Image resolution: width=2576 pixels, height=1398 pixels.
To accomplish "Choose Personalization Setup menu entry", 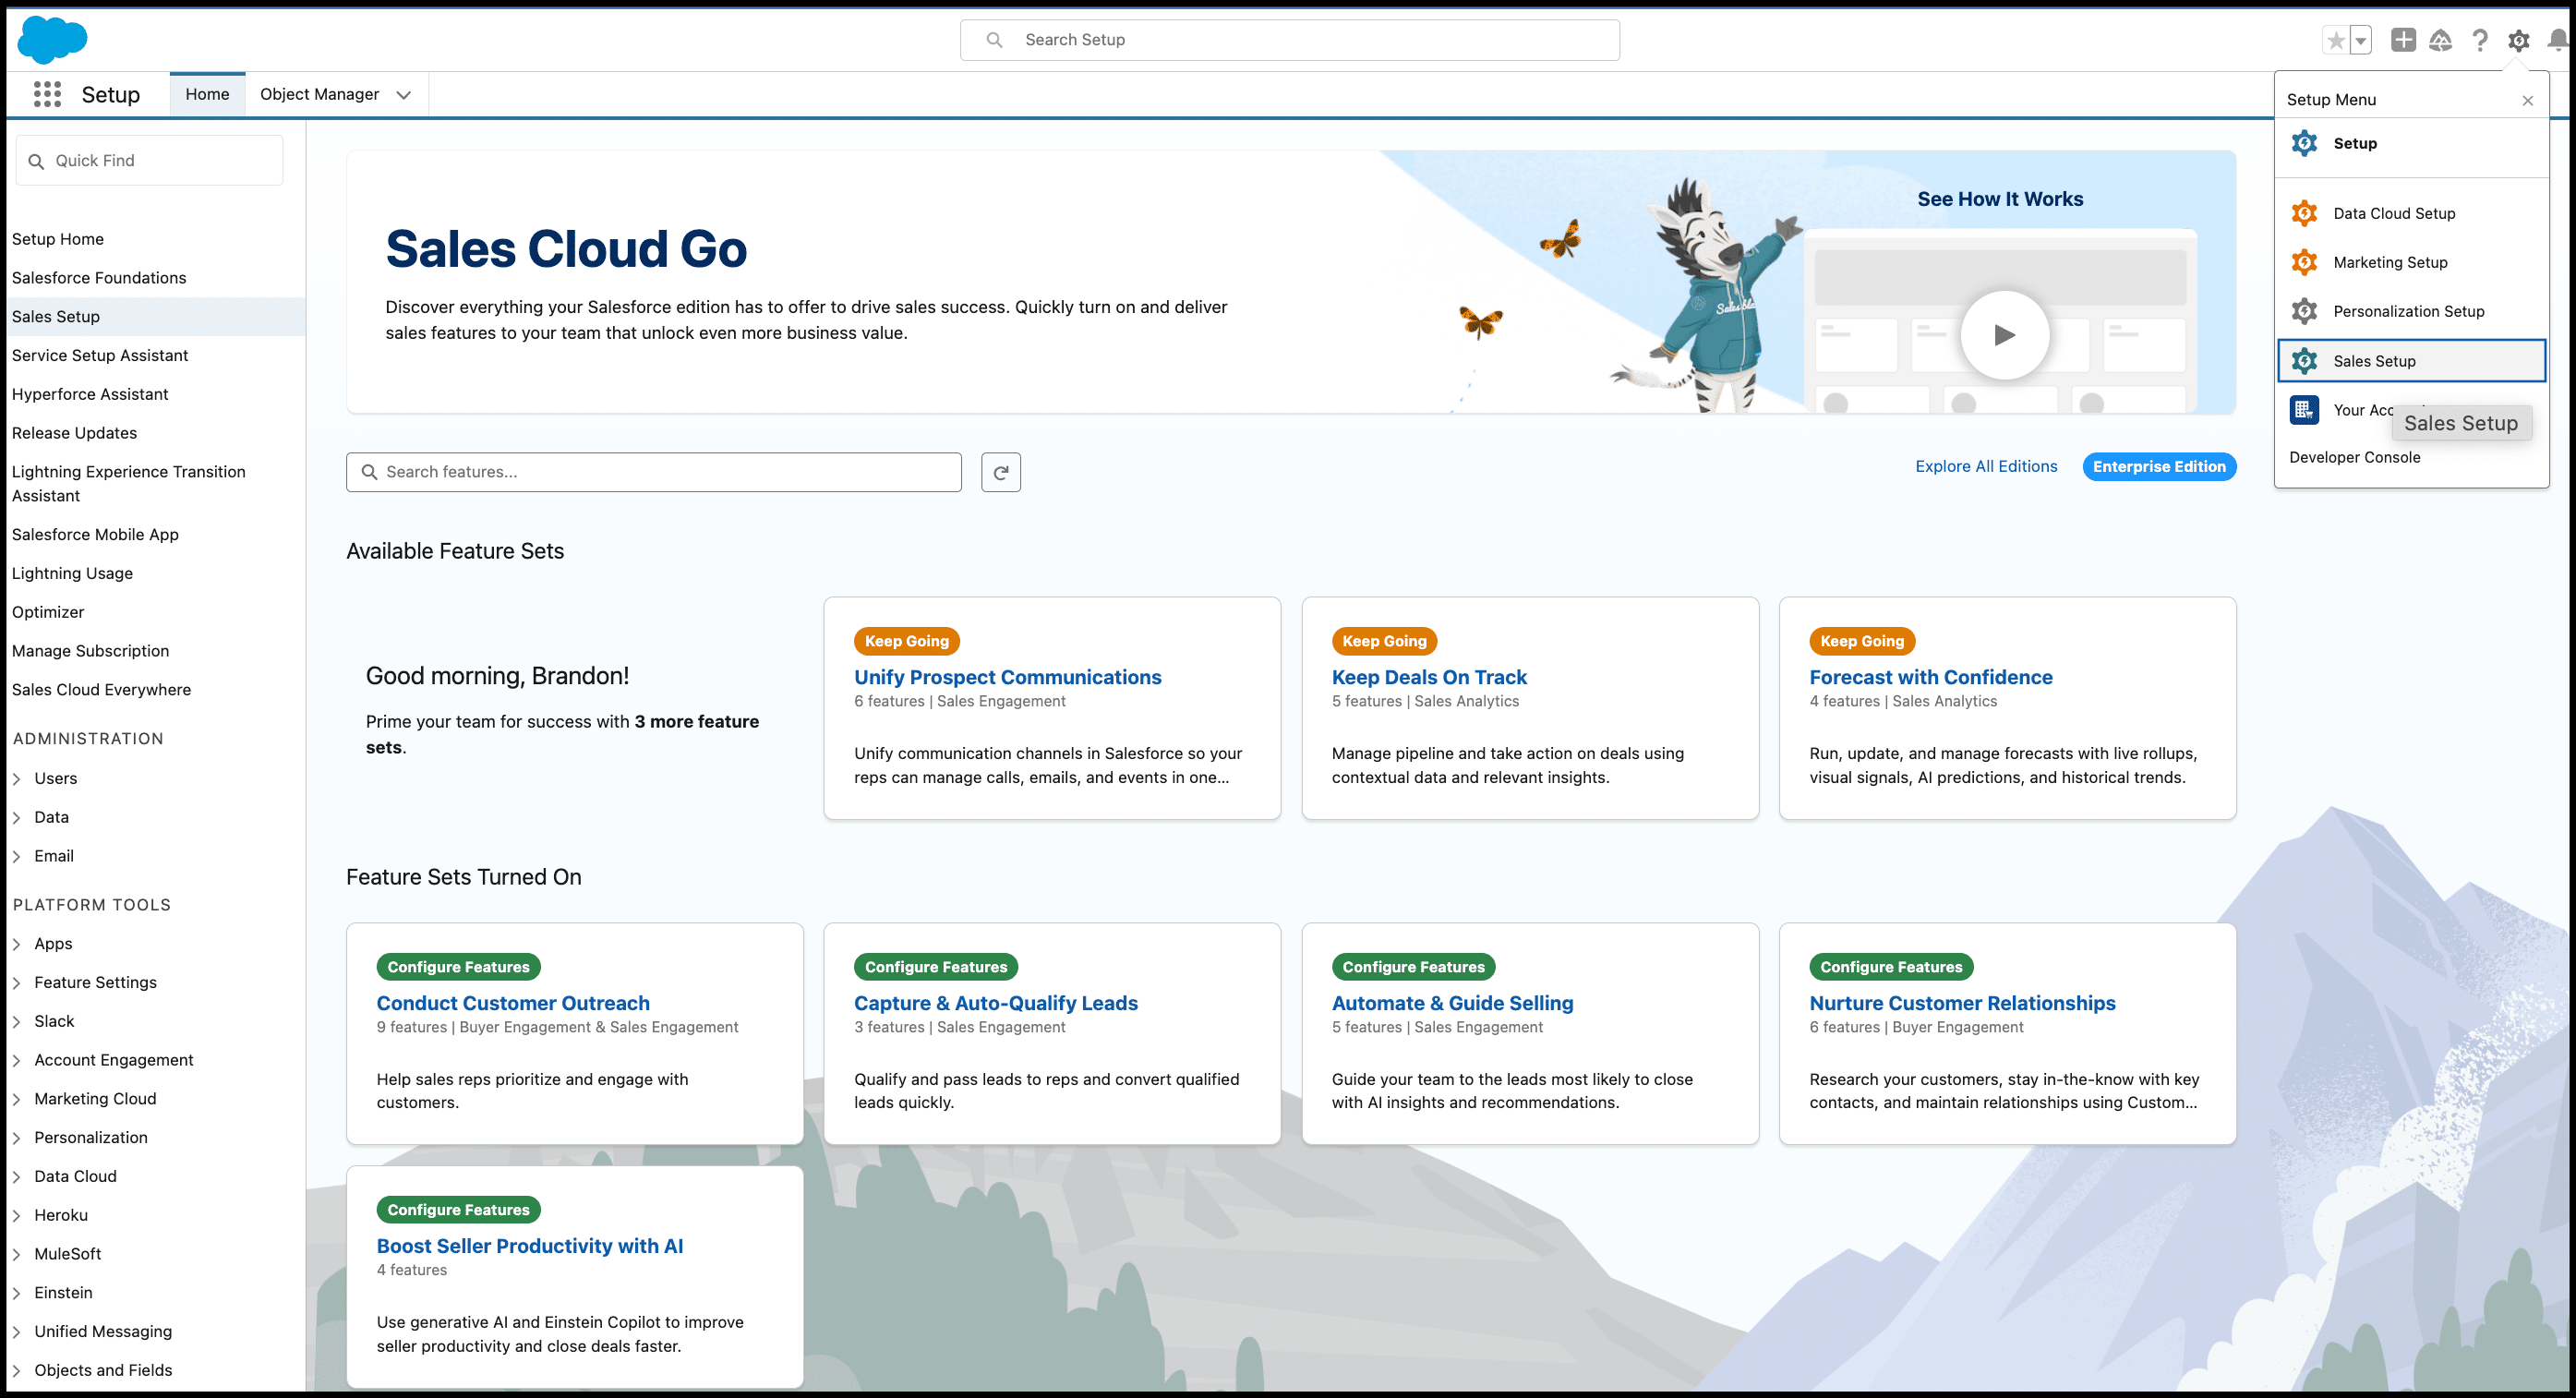I will 2412,311.
